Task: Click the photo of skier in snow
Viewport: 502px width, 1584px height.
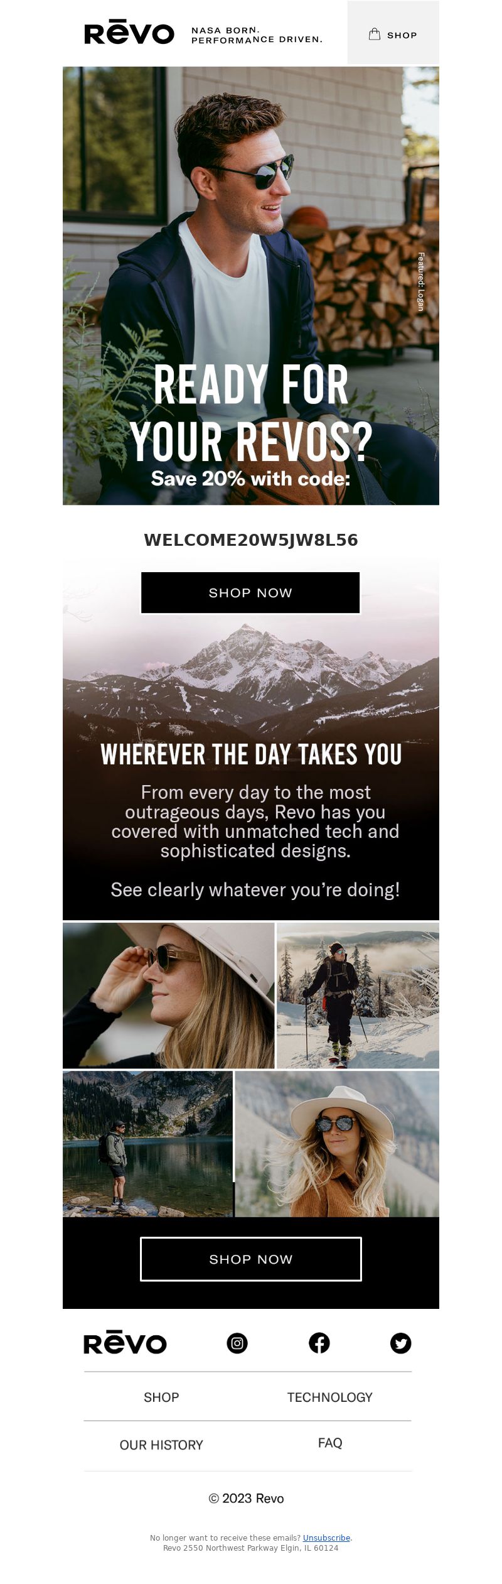Action: click(358, 995)
